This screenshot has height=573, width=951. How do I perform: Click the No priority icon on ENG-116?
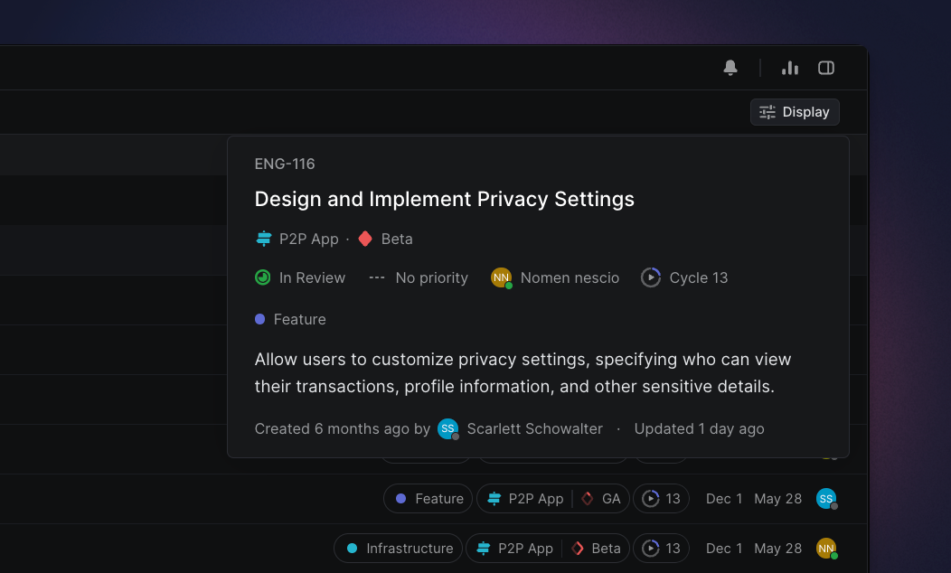pyautogui.click(x=376, y=277)
